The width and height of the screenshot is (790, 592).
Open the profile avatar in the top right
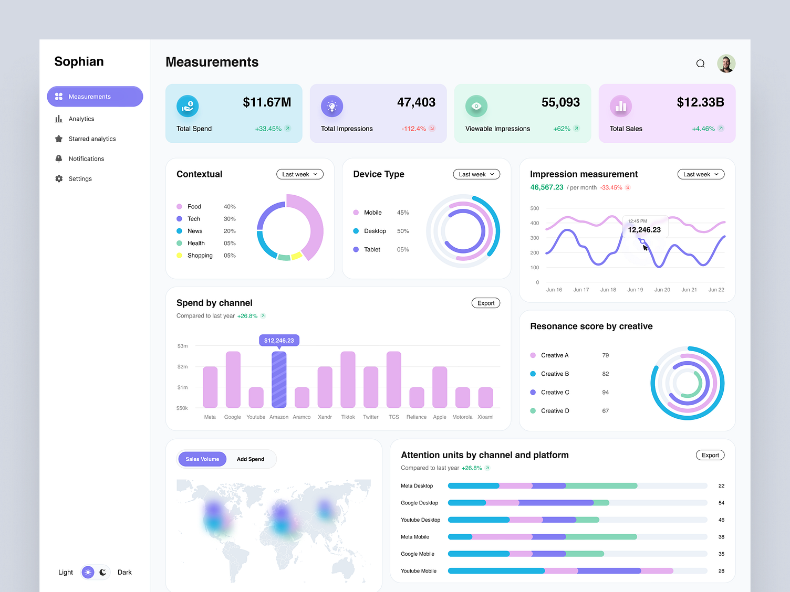[726, 63]
